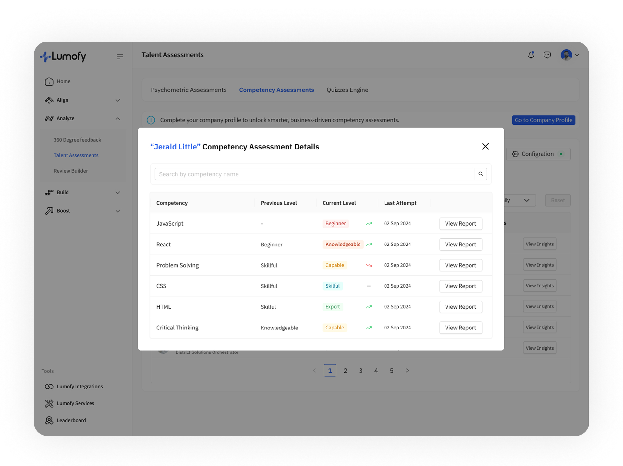
Task: View Report for HTML
Action: pos(460,307)
